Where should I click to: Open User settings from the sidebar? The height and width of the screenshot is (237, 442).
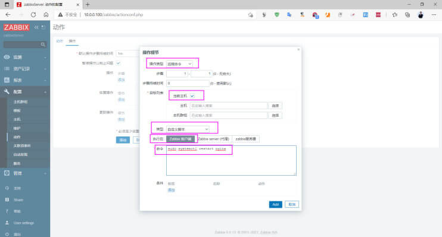point(23,223)
